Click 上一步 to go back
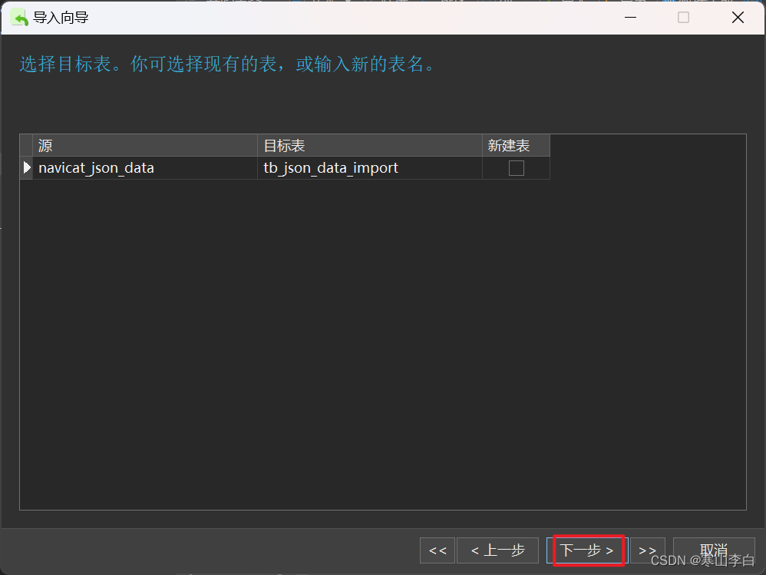 pyautogui.click(x=497, y=550)
